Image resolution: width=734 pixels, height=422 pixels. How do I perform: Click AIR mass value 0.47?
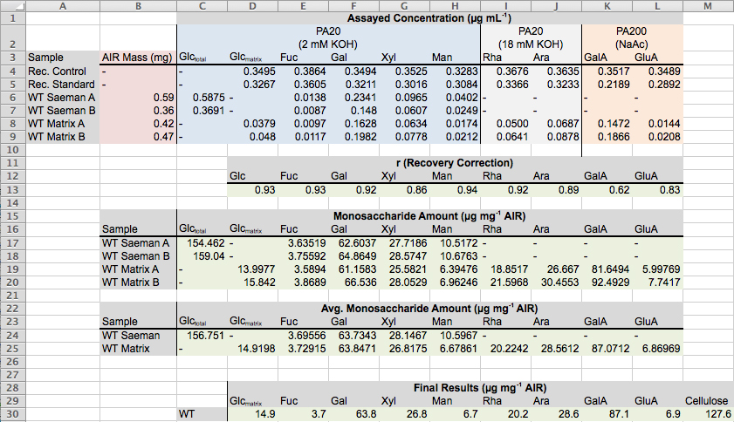tap(138, 137)
